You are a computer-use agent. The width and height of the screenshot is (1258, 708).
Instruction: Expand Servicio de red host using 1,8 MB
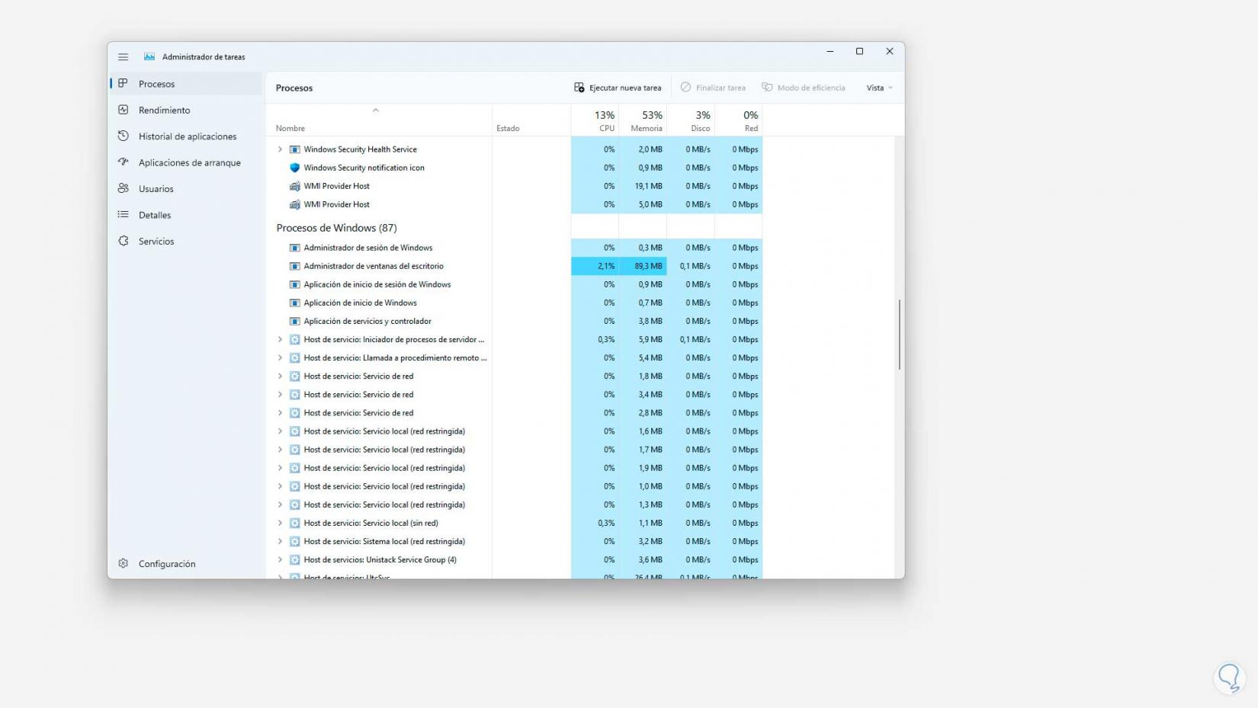coord(280,376)
